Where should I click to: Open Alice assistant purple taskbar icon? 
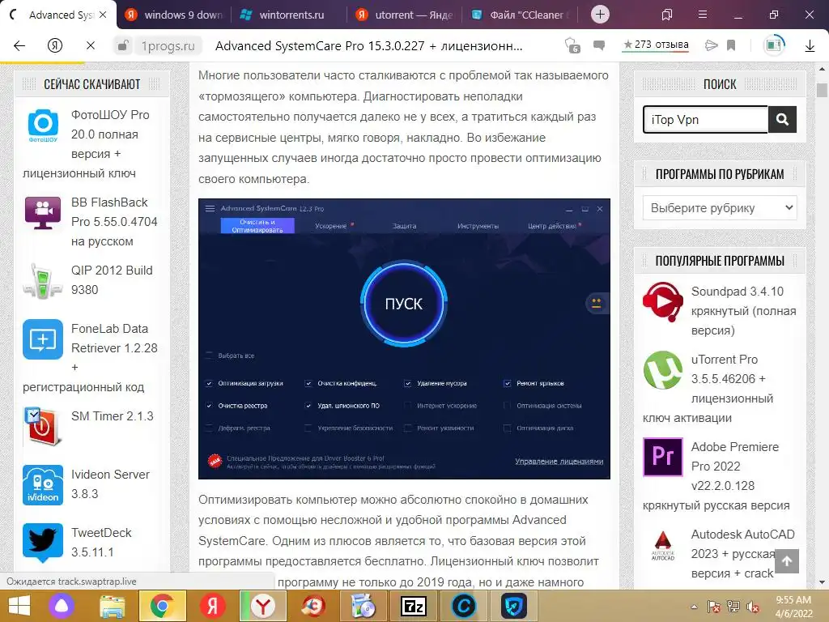point(62,606)
